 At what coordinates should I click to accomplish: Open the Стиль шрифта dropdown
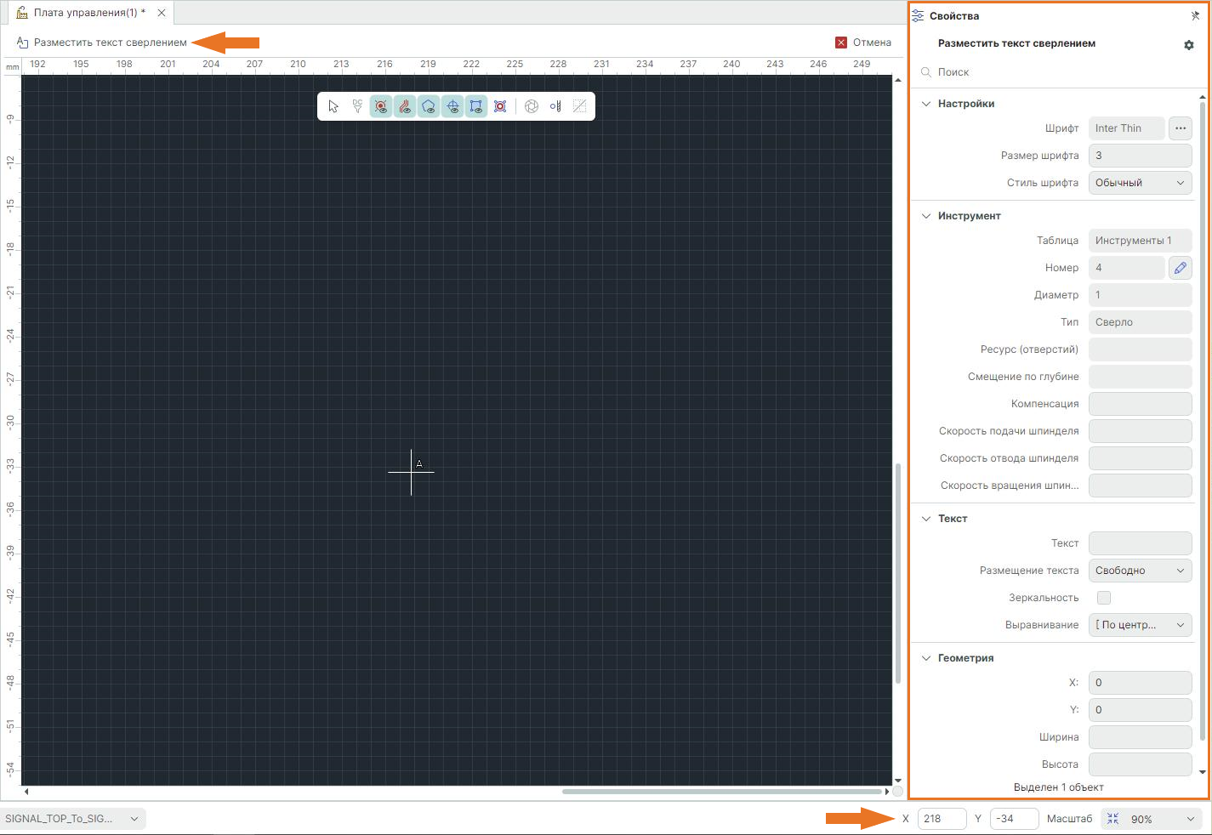coord(1140,183)
